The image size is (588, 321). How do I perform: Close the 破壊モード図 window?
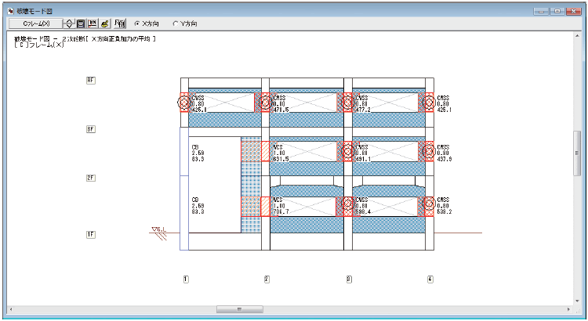573,11
